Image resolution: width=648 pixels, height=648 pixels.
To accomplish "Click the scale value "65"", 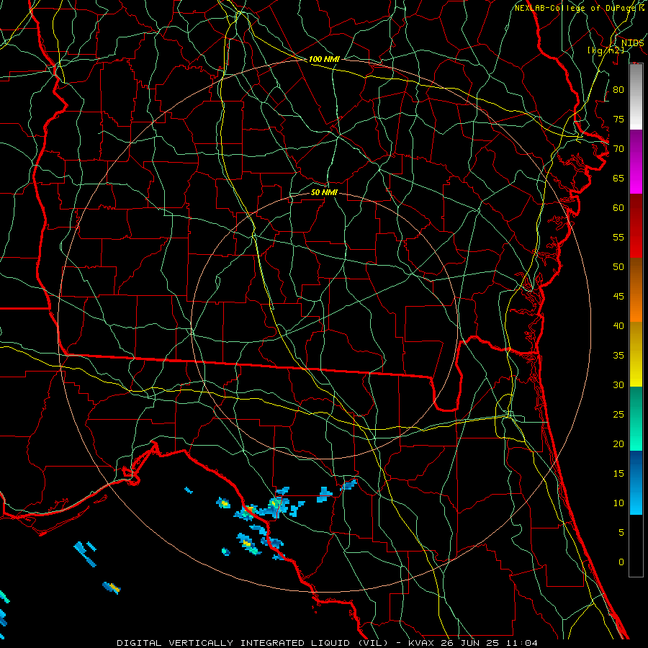I will coord(618,178).
